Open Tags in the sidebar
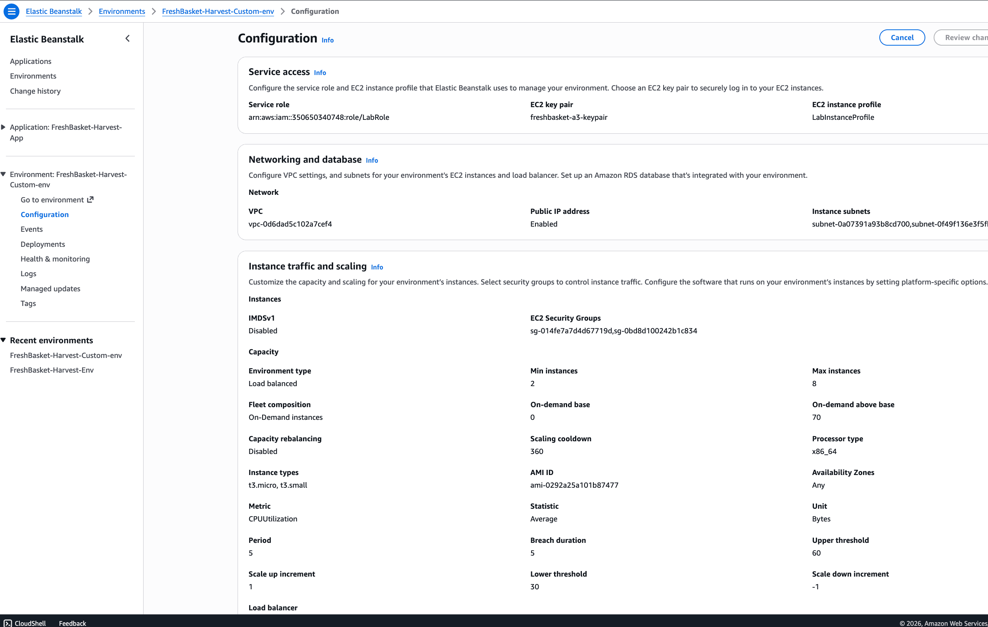Screen dimensions: 988x627 [x=28, y=303]
